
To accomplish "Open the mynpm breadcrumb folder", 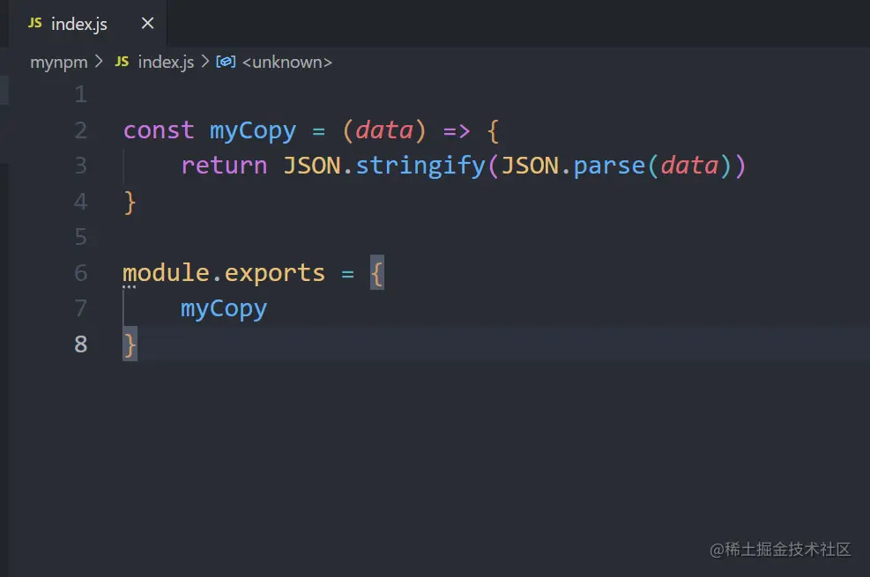I will pos(59,62).
